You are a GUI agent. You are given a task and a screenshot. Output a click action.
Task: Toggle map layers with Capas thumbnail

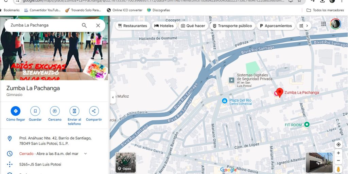click(125, 162)
